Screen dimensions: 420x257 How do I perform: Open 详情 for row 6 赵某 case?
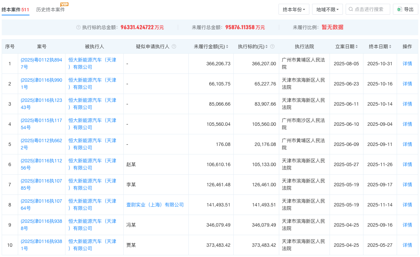pyautogui.click(x=407, y=164)
